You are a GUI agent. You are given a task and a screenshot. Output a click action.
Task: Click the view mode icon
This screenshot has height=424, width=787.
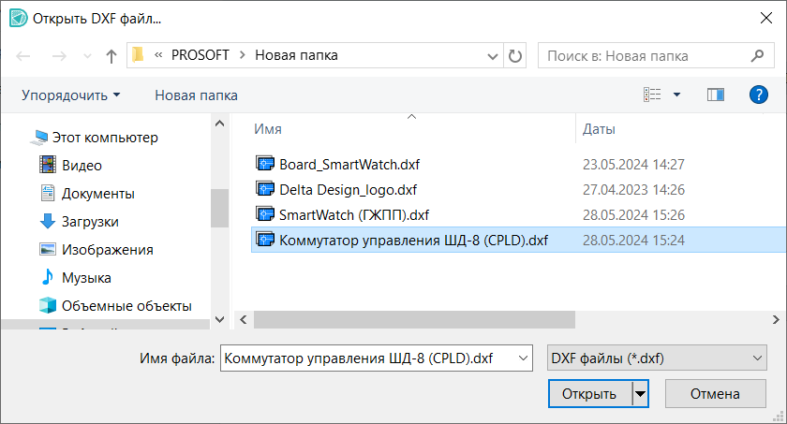point(653,95)
